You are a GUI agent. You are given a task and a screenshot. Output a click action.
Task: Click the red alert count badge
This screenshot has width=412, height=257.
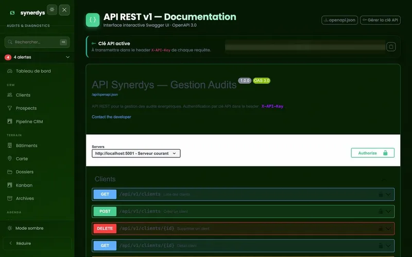[x=8, y=57]
